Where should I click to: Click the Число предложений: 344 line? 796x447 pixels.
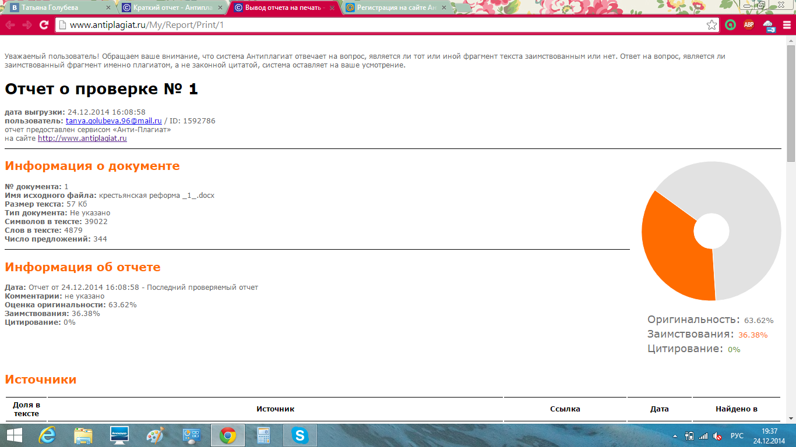click(56, 239)
